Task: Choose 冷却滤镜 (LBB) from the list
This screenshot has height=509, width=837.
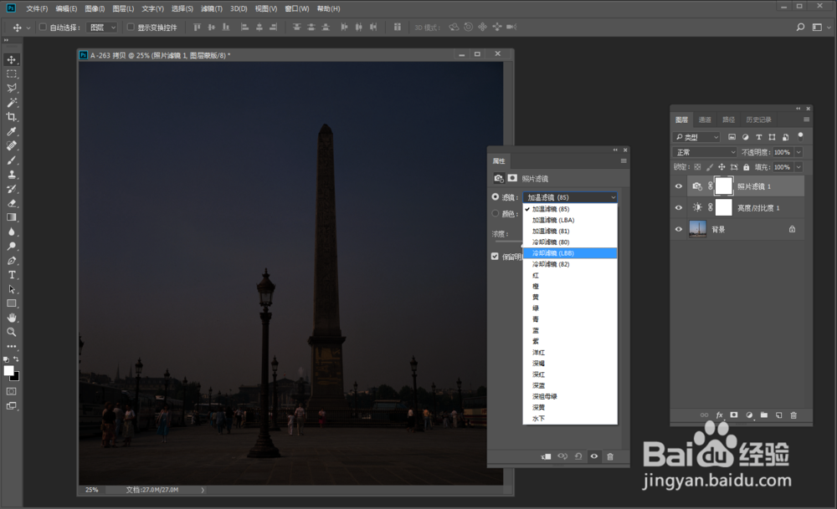Action: tap(570, 253)
